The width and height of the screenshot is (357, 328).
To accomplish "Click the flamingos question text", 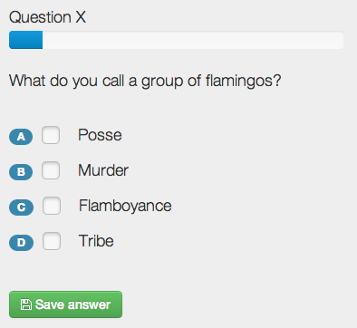I will 145,81.
